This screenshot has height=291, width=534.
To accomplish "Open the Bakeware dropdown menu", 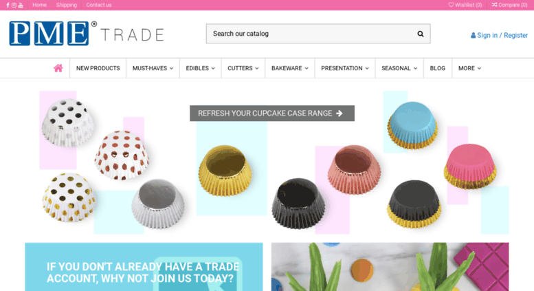I will pos(290,68).
